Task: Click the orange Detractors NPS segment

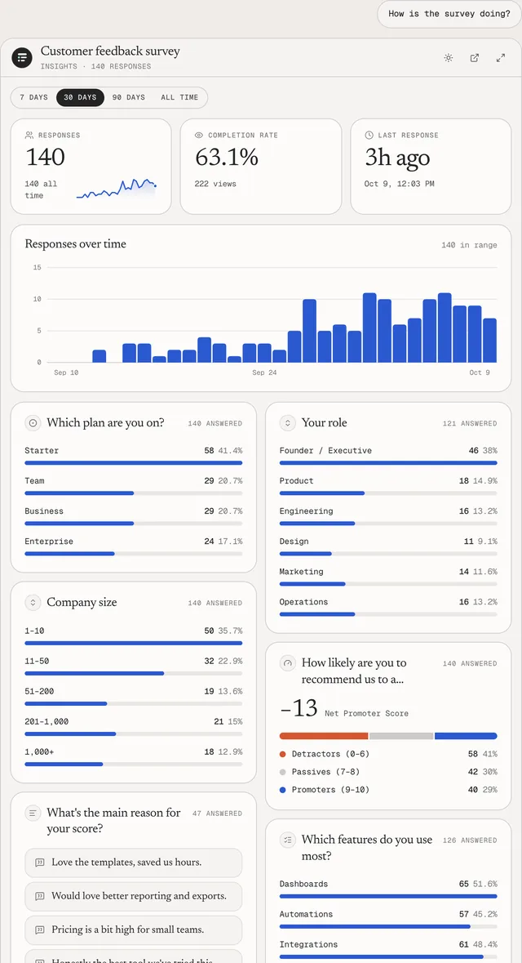Action: [324, 736]
